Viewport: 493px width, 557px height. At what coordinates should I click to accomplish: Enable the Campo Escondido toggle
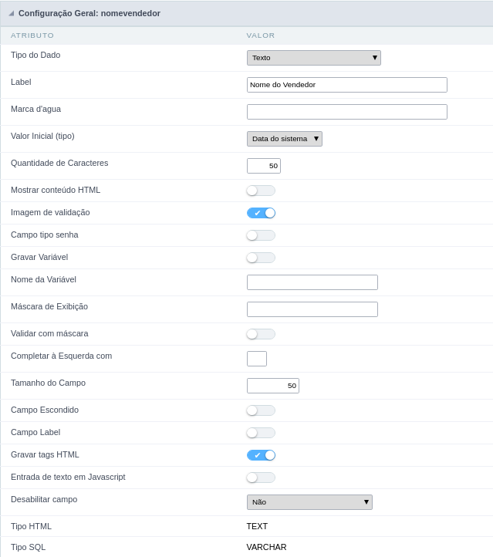pyautogui.click(x=261, y=410)
